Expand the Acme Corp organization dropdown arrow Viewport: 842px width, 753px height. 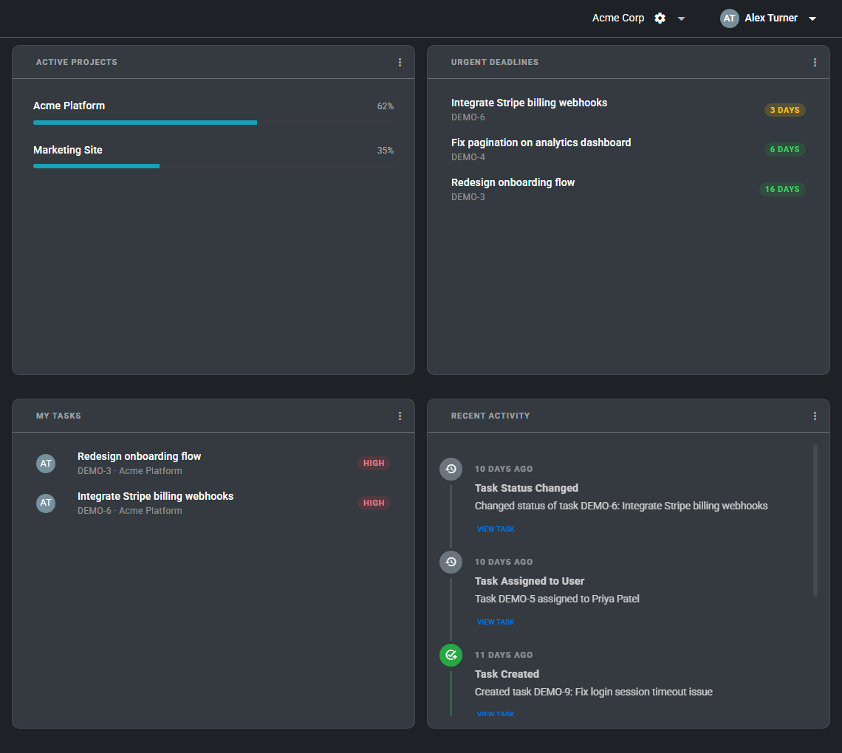(x=682, y=18)
